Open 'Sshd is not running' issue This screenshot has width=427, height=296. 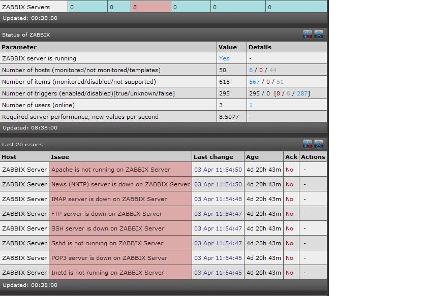click(107, 243)
